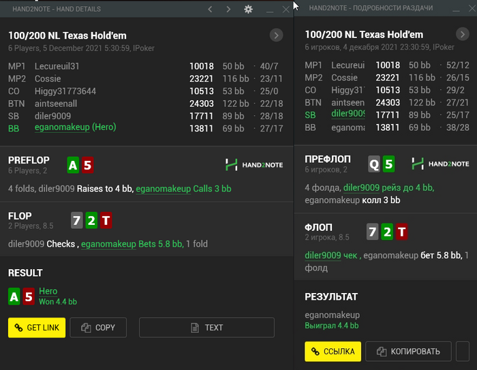
Task: Select red 5 card in PREFLOP
Action: pos(88,165)
